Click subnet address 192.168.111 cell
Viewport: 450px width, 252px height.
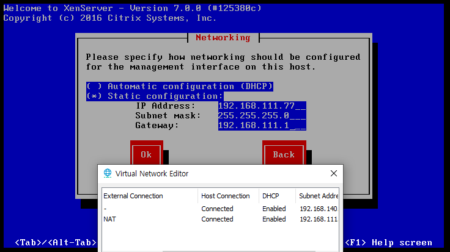tap(319, 219)
